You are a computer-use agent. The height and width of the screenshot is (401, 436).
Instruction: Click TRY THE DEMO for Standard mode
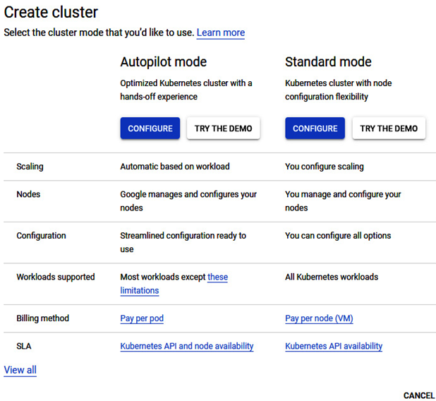tap(389, 128)
